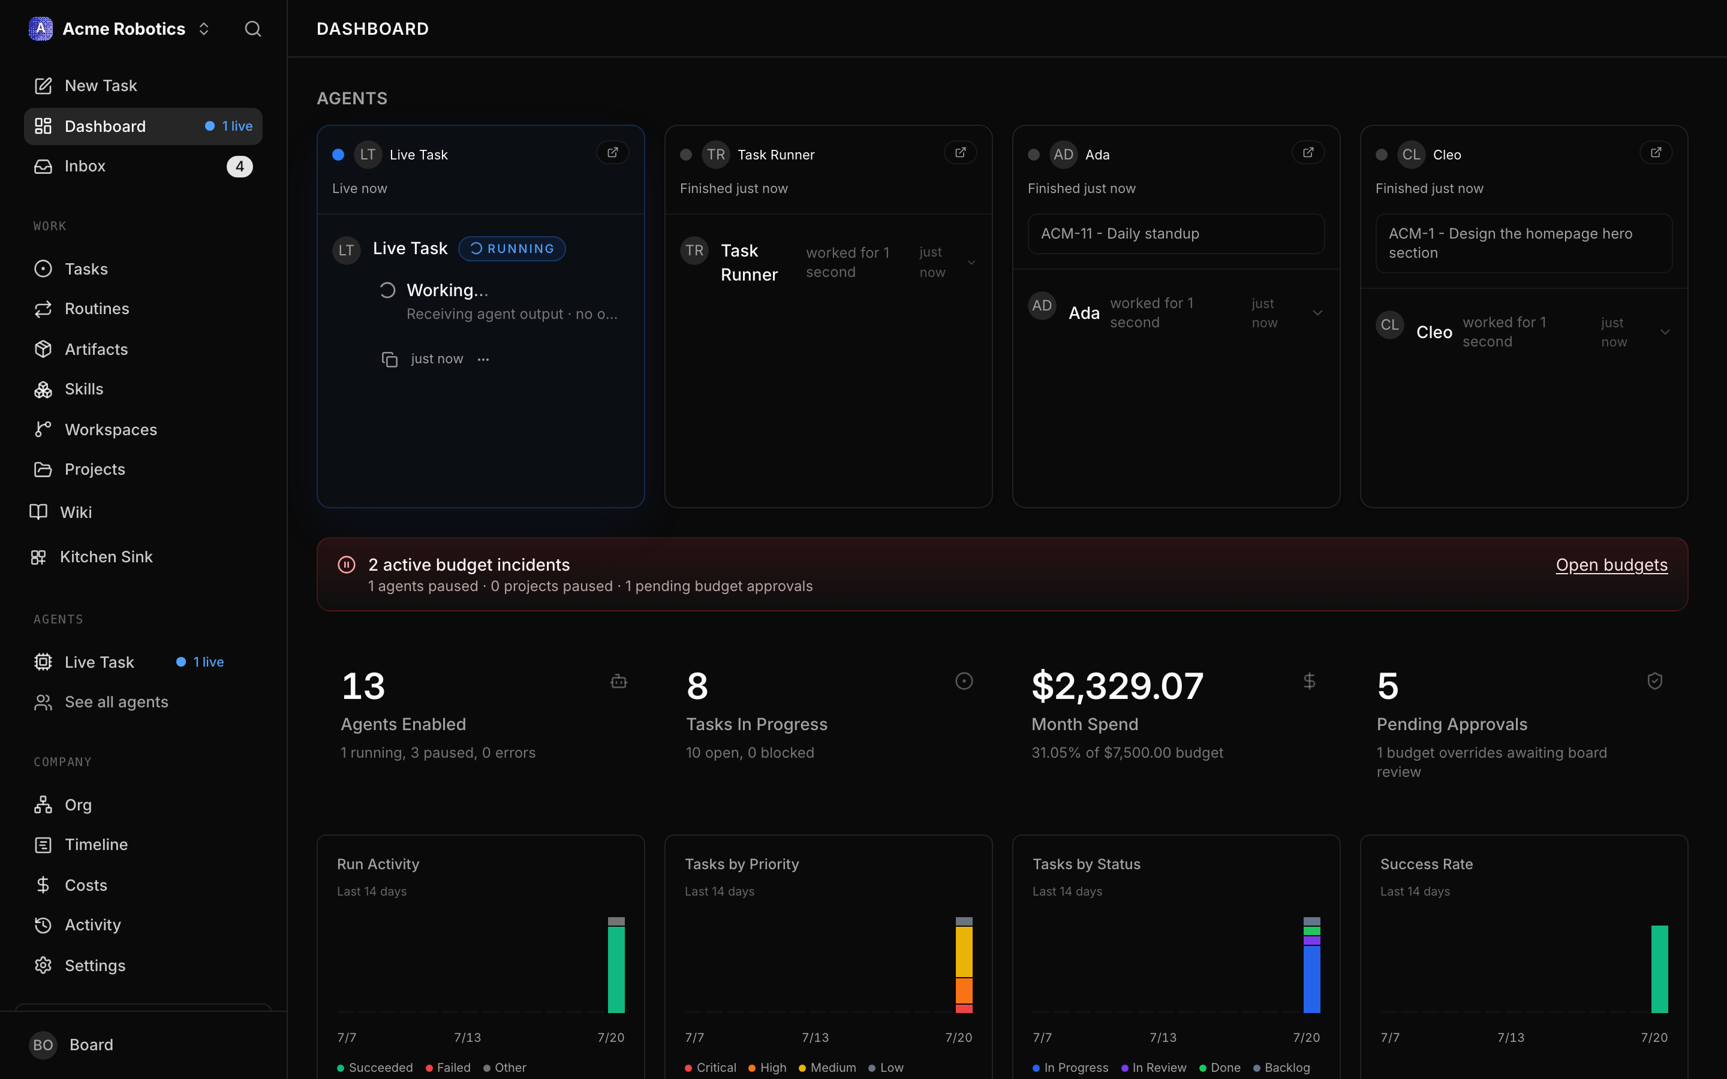Open Ada card external link icon
Image resolution: width=1727 pixels, height=1079 pixels.
tap(1308, 153)
